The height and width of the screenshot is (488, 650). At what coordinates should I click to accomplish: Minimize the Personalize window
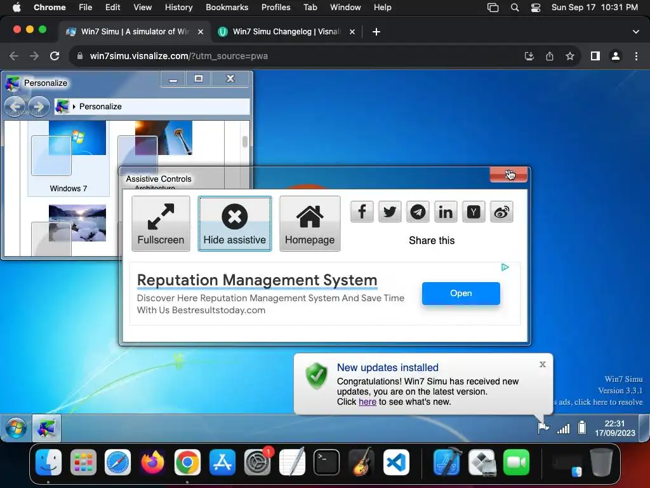point(173,78)
